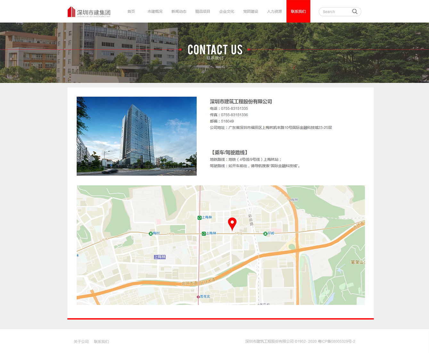Viewport: 429px width, 353px height.
Task: Click the 联系我们 footer link
Action: pyautogui.click(x=101, y=341)
